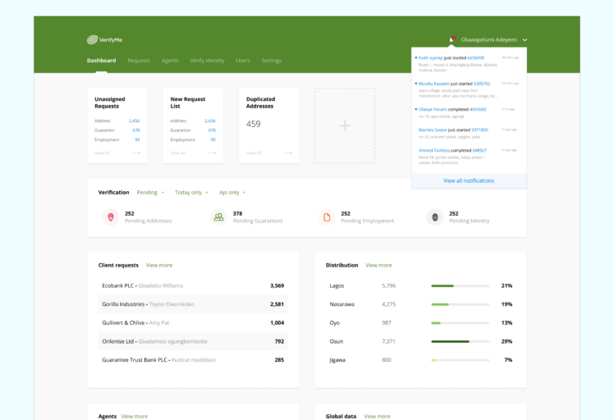The image size is (614, 420).
Task: Click the Pending Identity fingerprint icon
Action: [435, 217]
